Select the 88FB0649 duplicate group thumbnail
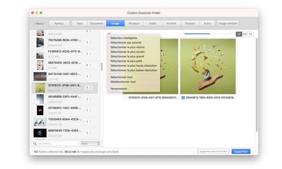The width and height of the screenshot is (282, 169). [40, 133]
